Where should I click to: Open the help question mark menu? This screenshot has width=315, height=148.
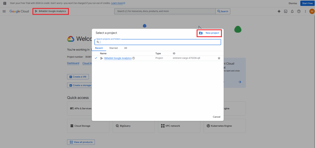coord(299,11)
